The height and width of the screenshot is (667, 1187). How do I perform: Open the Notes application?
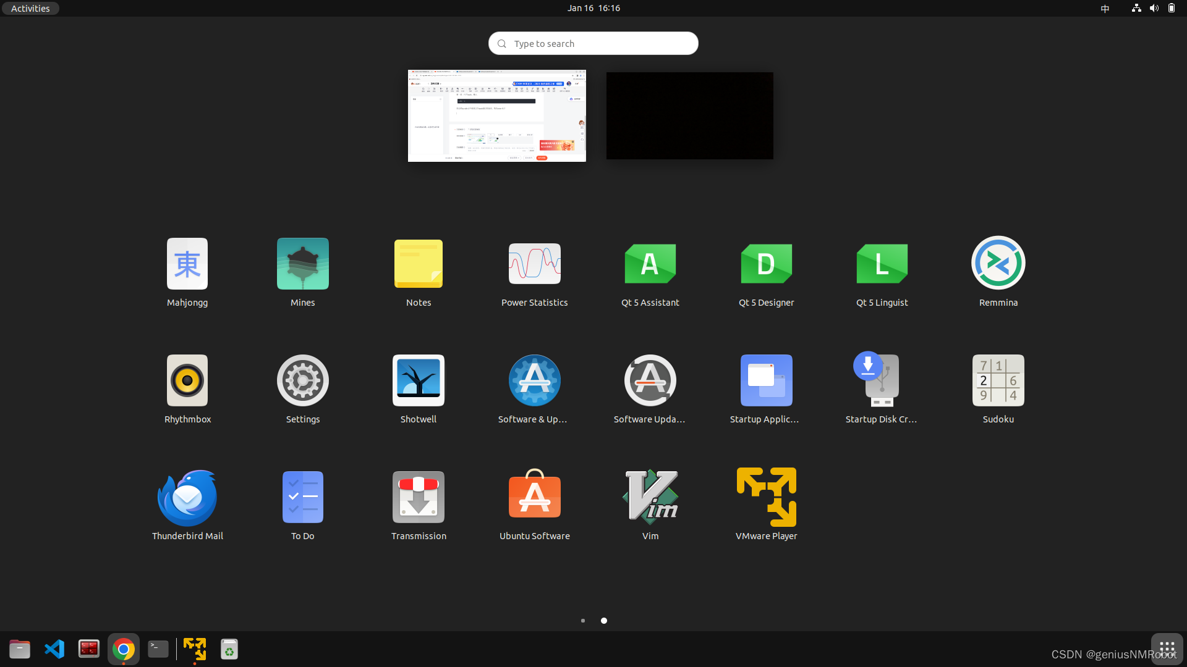(418, 272)
